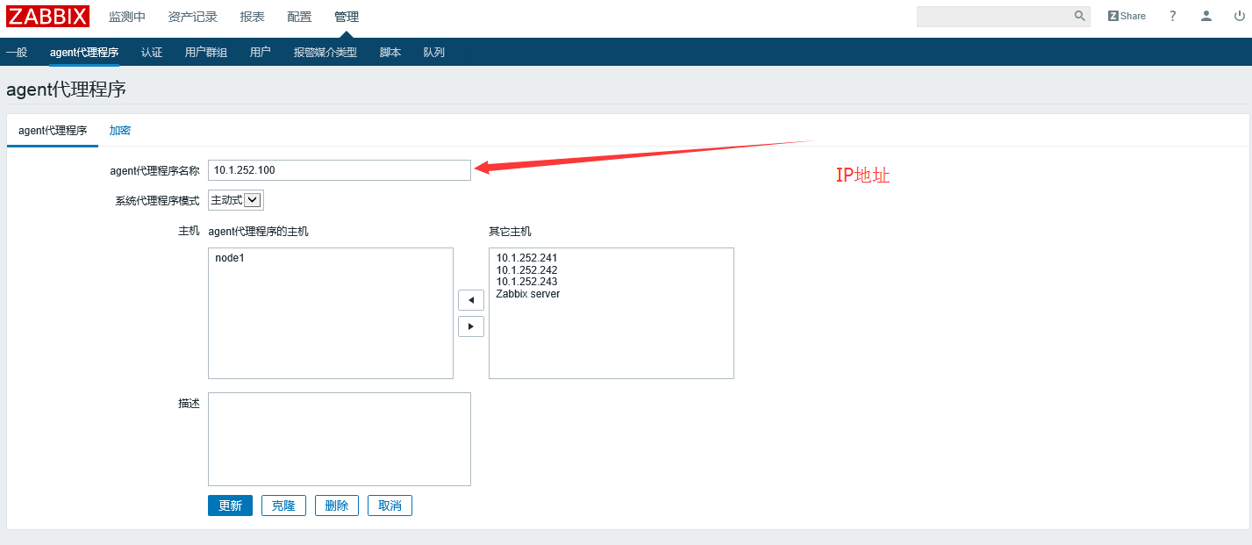Move host left with arrow button
Viewport: 1252px width, 545px height.
(x=471, y=300)
